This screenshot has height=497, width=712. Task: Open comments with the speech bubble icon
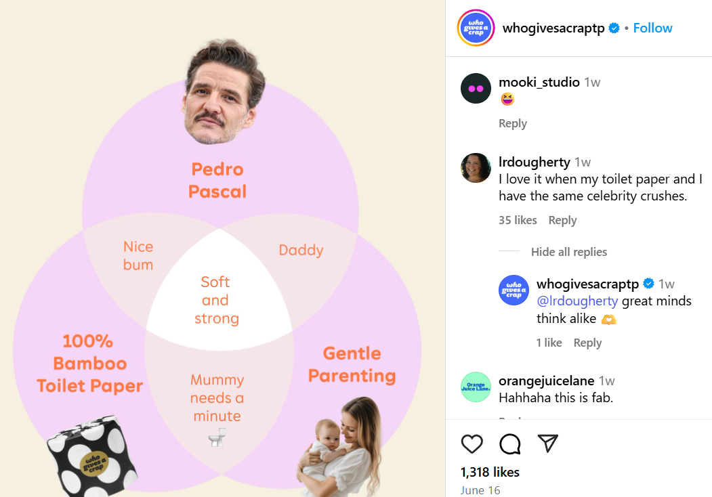click(x=510, y=444)
